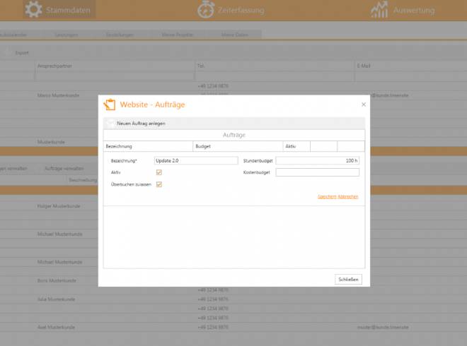
Task: Click the Stundenbudget input field
Action: click(x=317, y=161)
